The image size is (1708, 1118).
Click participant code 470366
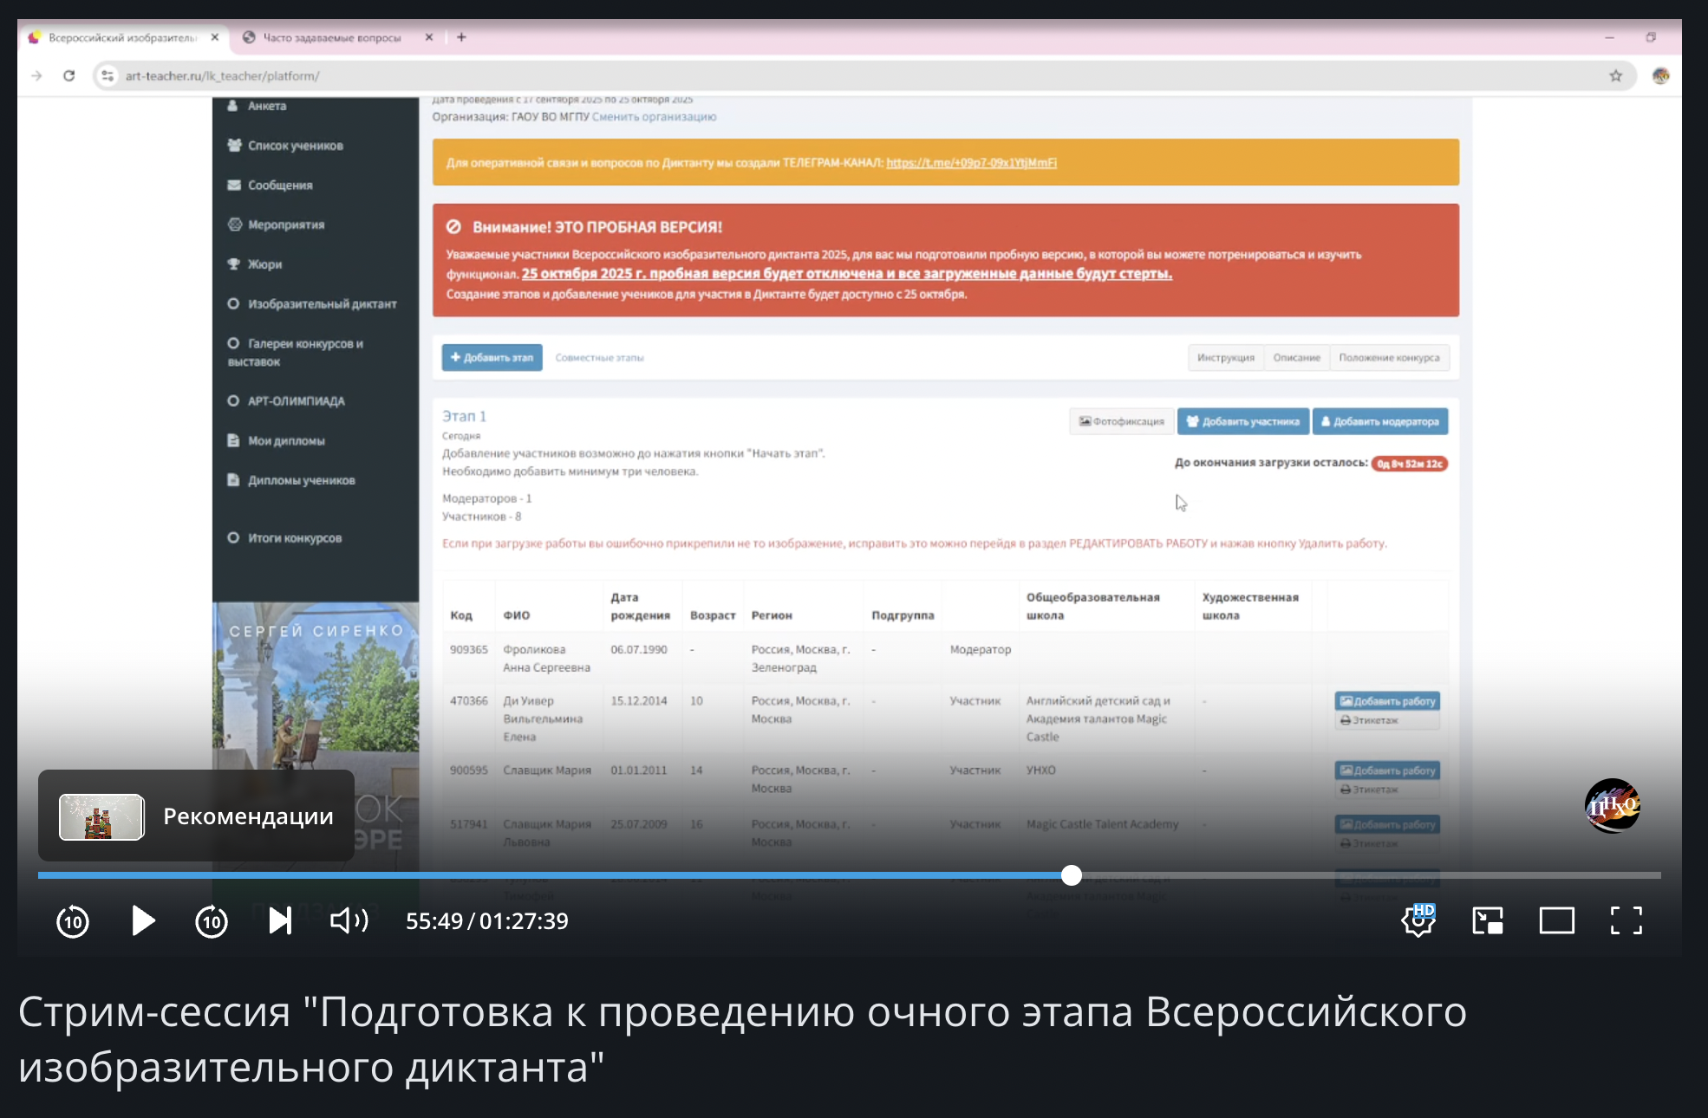click(469, 700)
